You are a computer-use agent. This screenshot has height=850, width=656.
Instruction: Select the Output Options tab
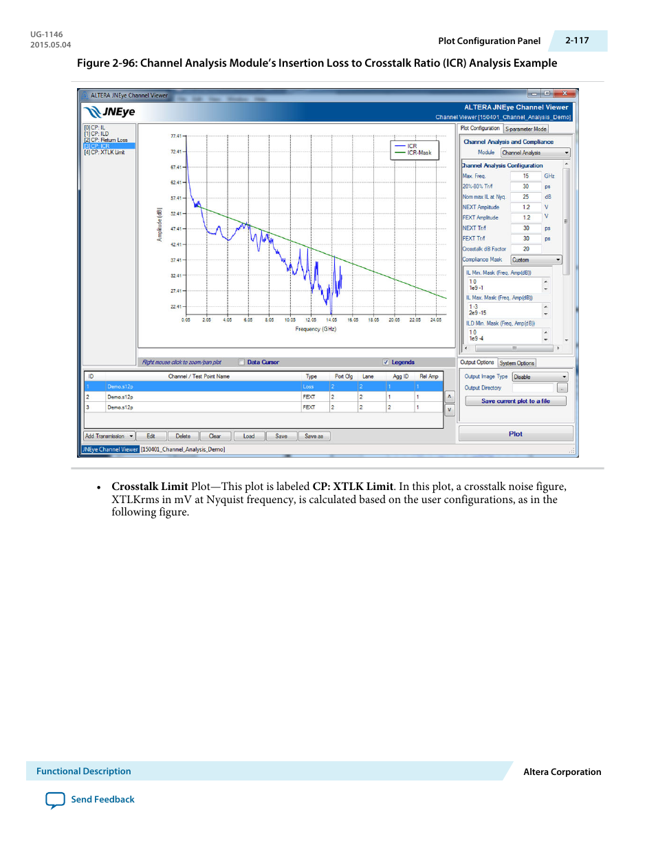click(x=477, y=362)
